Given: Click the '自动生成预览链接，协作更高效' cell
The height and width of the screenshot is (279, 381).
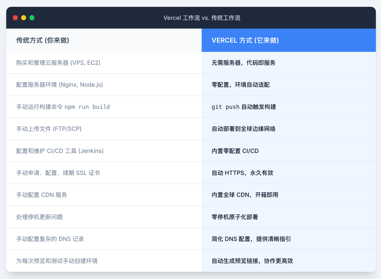Looking at the screenshot, I should click(x=252, y=261).
